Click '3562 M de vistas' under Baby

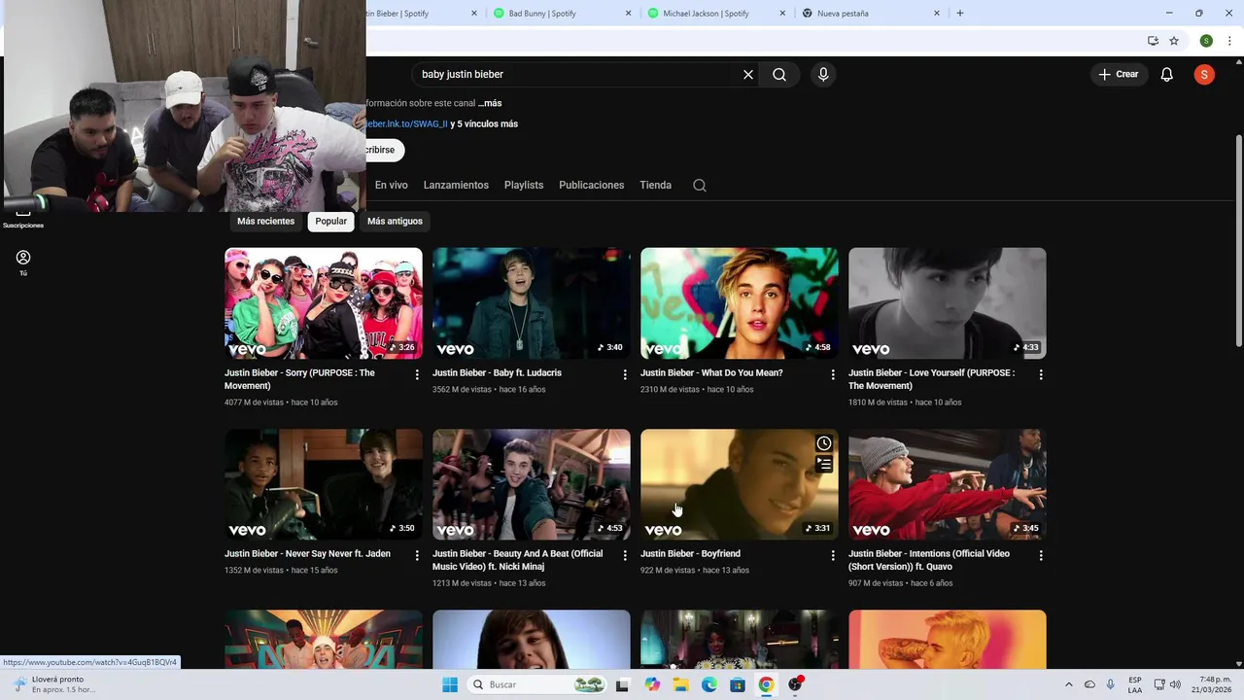tap(462, 390)
